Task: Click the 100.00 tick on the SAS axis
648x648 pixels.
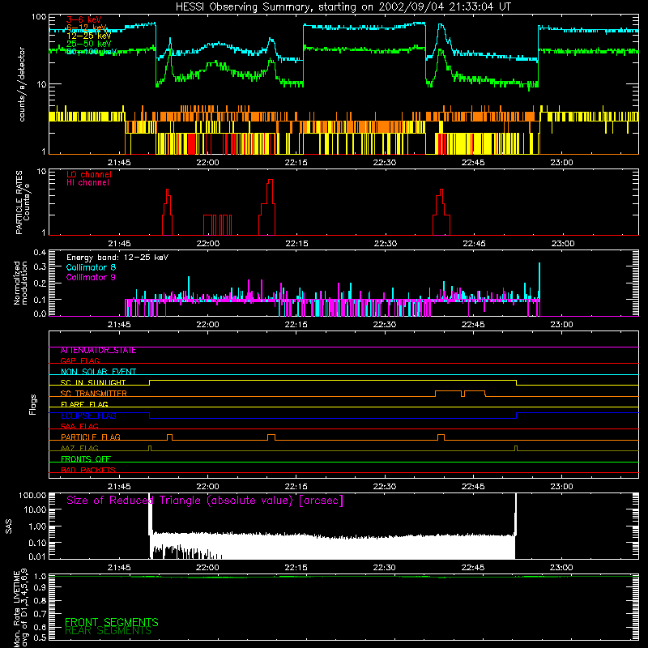Action: point(32,496)
